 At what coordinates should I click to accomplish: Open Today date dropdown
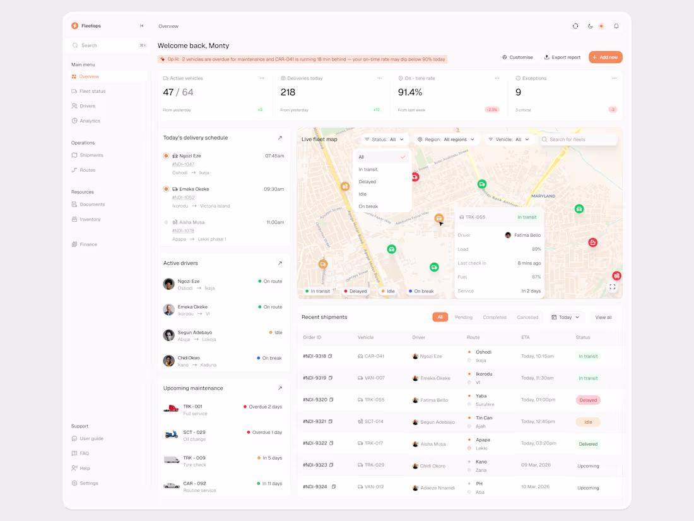(566, 317)
